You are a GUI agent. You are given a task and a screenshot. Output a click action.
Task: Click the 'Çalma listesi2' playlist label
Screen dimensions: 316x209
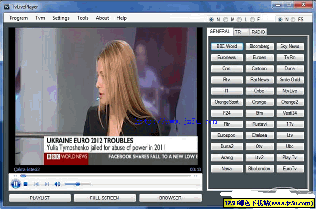point(27,170)
